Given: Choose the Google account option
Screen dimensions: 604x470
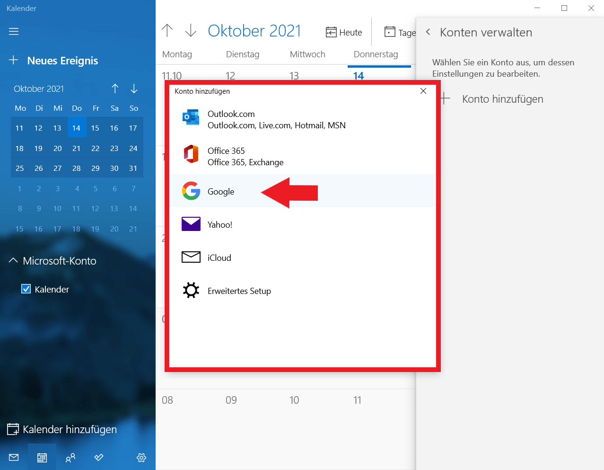Looking at the screenshot, I should [x=303, y=191].
